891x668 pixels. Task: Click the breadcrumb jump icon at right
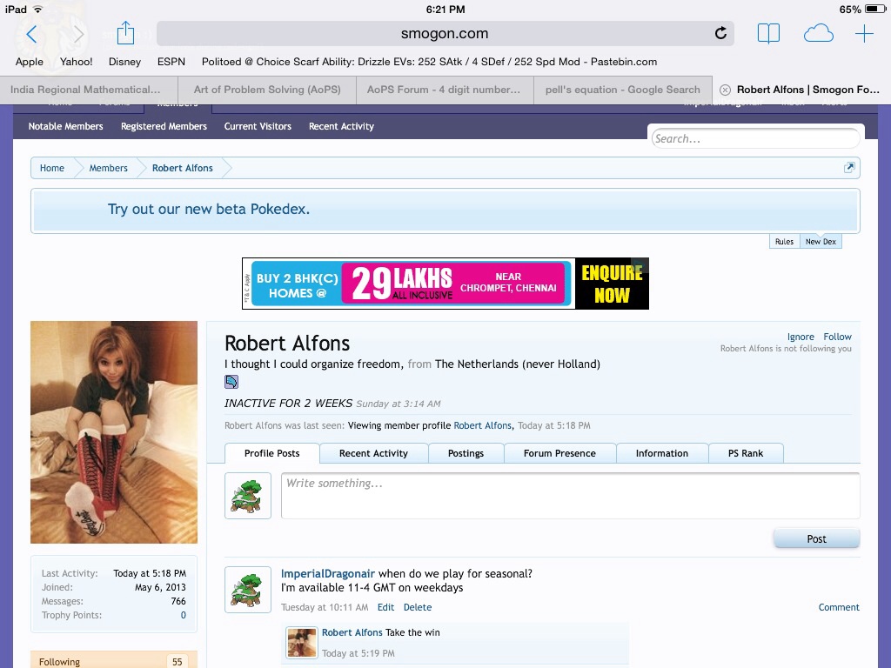pyautogui.click(x=849, y=168)
